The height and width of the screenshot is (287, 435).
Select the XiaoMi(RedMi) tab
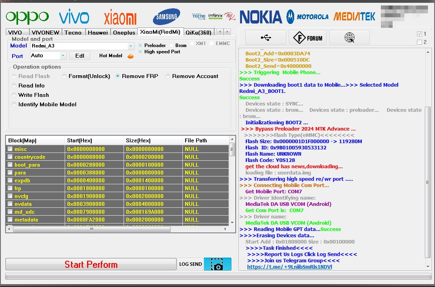pyautogui.click(x=160, y=32)
